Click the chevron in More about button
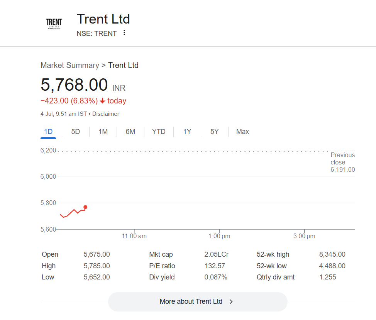 [231, 302]
